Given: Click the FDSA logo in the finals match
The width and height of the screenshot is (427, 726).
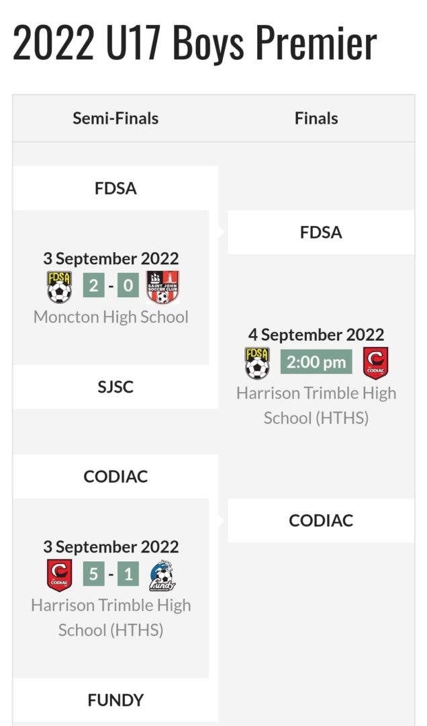Looking at the screenshot, I should [x=257, y=363].
